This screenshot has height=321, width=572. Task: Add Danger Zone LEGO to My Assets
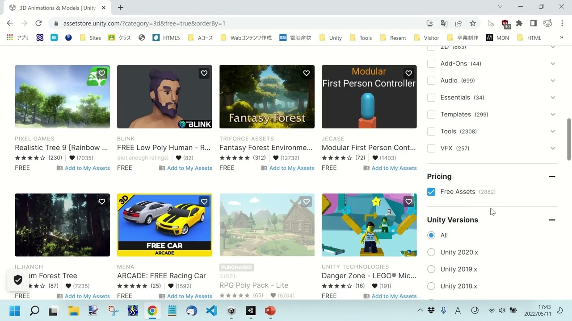390,296
